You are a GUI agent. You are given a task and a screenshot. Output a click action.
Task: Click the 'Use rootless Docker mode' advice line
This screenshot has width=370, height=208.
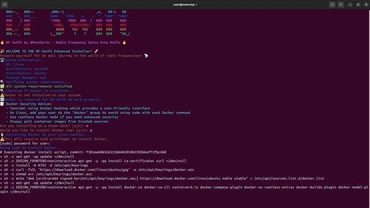[62, 117]
